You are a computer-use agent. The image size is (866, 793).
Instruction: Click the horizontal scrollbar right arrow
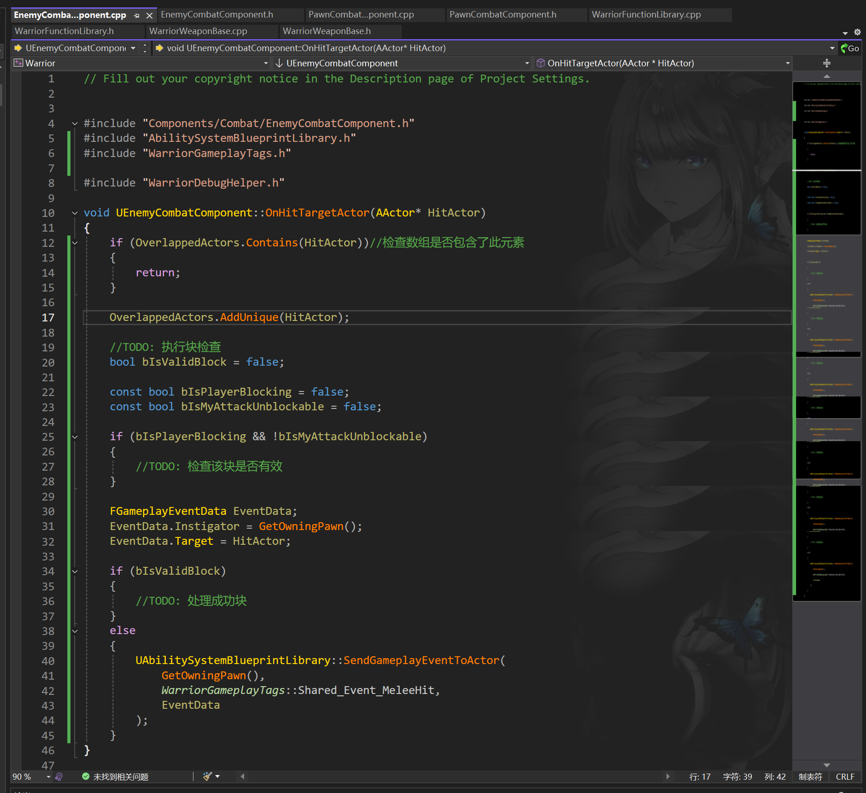pyautogui.click(x=667, y=776)
